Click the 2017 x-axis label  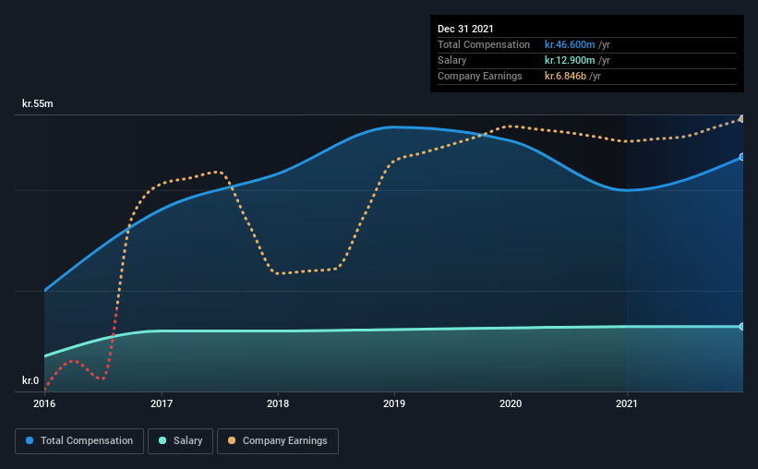162,403
